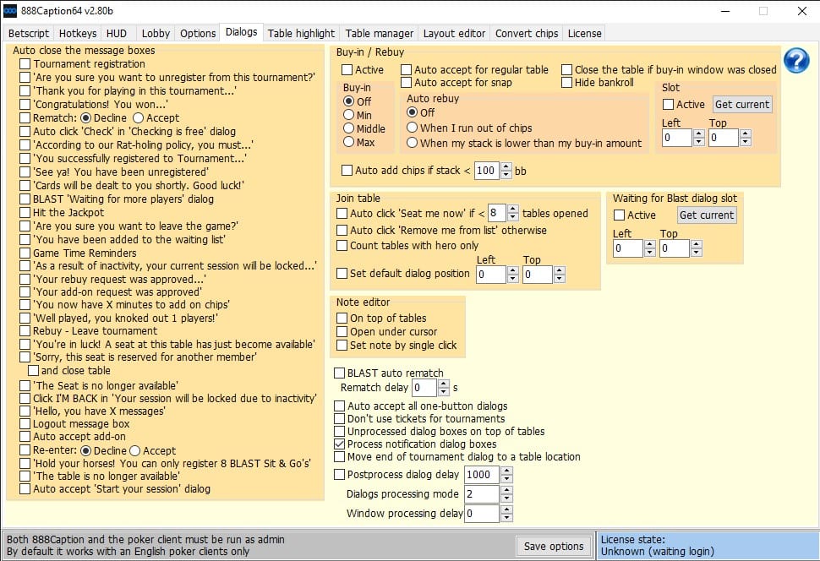The width and height of the screenshot is (820, 561).
Task: Choose Re-enter Accept radio option
Action: (135, 450)
